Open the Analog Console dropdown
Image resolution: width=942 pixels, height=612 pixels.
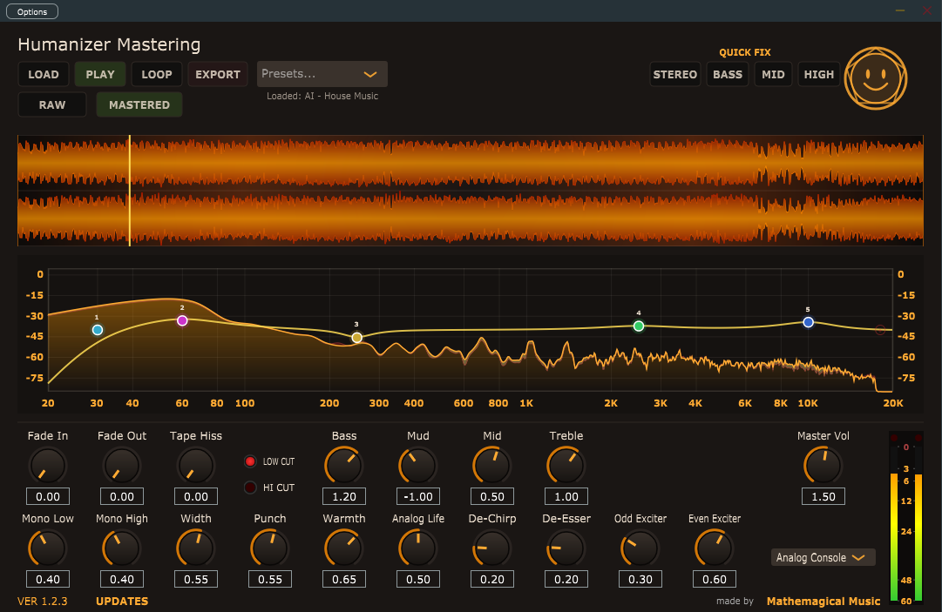pyautogui.click(x=823, y=557)
